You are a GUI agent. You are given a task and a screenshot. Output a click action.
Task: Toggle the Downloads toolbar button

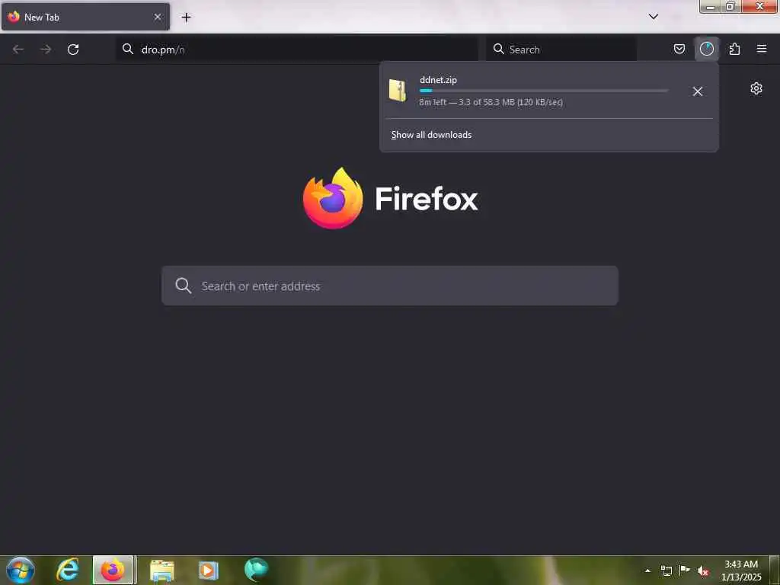707,49
